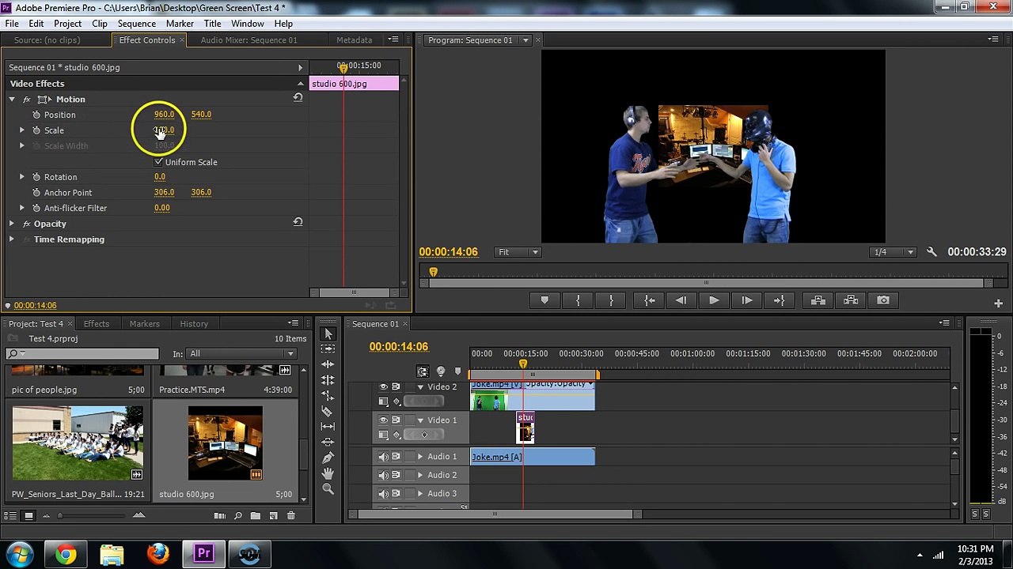This screenshot has width=1013, height=569.
Task: Toggle Position animation stopwatch
Action: point(36,115)
